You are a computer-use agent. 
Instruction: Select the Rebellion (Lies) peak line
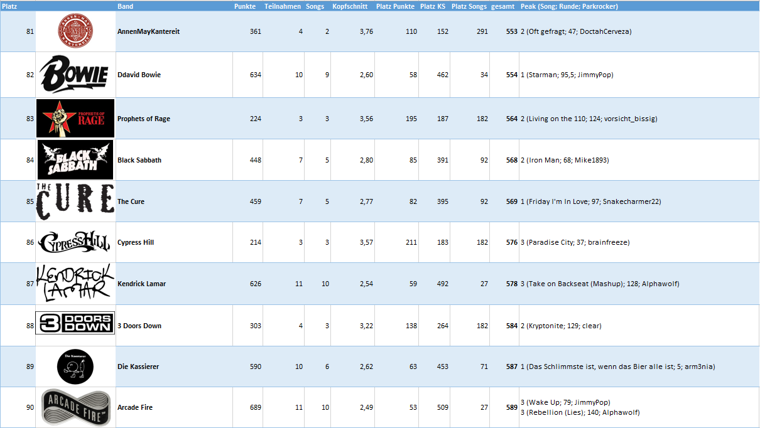pyautogui.click(x=580, y=412)
